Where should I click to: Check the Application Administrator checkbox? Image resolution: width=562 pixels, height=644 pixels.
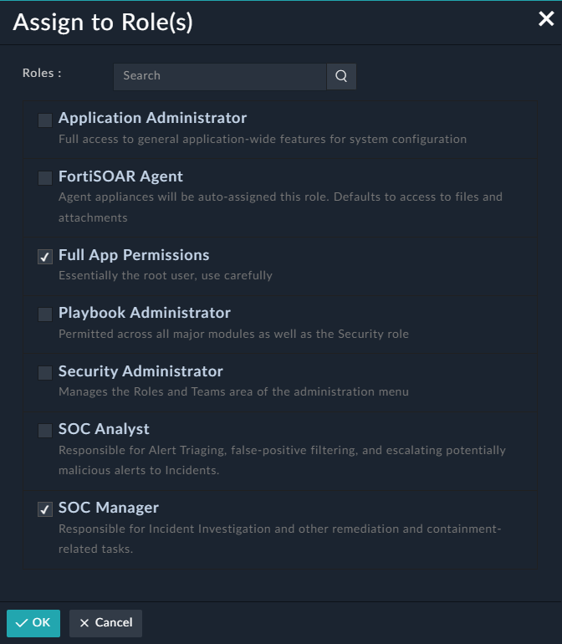point(45,120)
